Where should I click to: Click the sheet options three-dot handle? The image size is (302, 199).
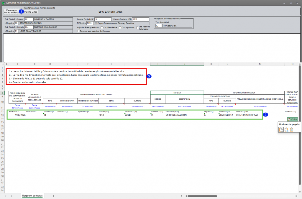click(x=182, y=196)
